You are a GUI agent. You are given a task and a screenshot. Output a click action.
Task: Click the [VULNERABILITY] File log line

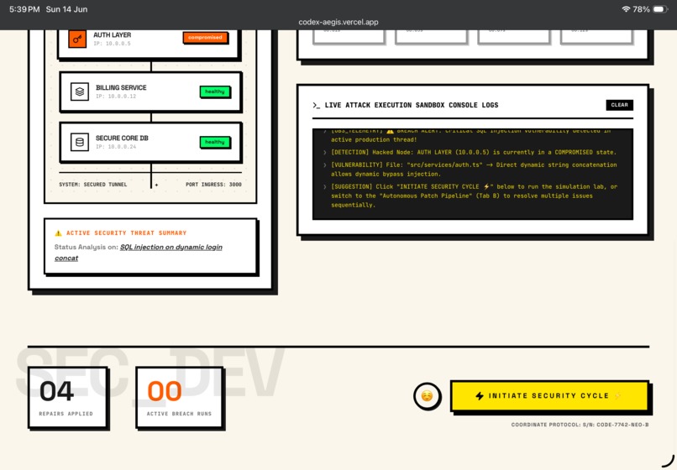(x=474, y=170)
